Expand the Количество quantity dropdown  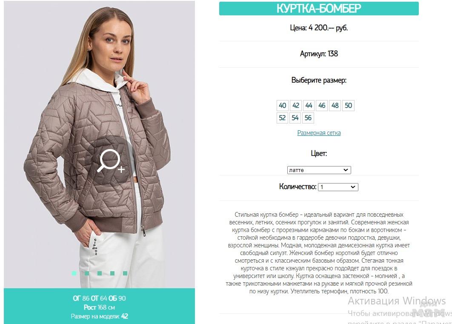coord(338,187)
